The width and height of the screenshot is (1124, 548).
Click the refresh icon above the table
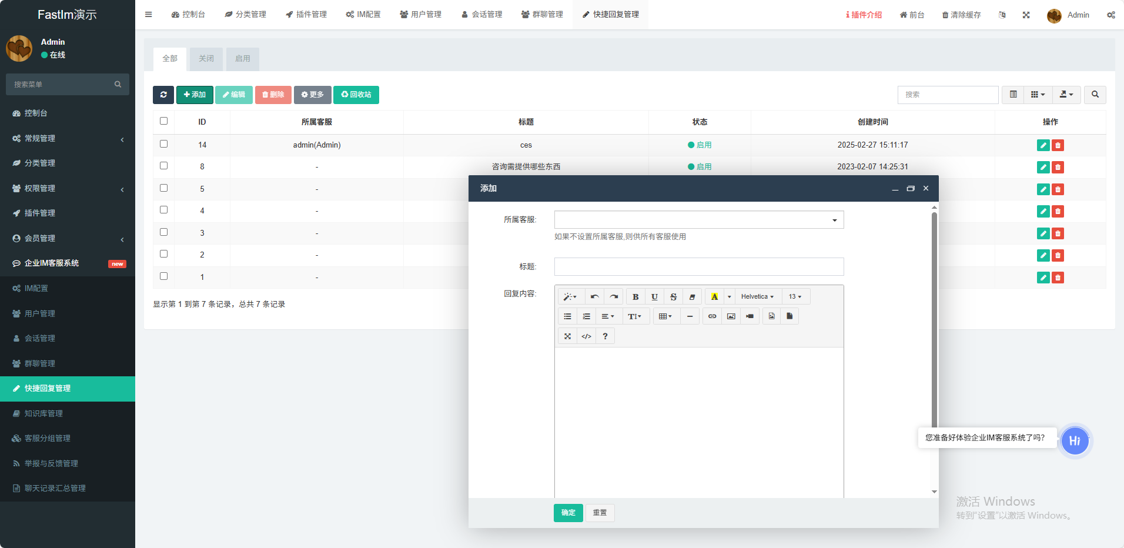[x=163, y=95]
